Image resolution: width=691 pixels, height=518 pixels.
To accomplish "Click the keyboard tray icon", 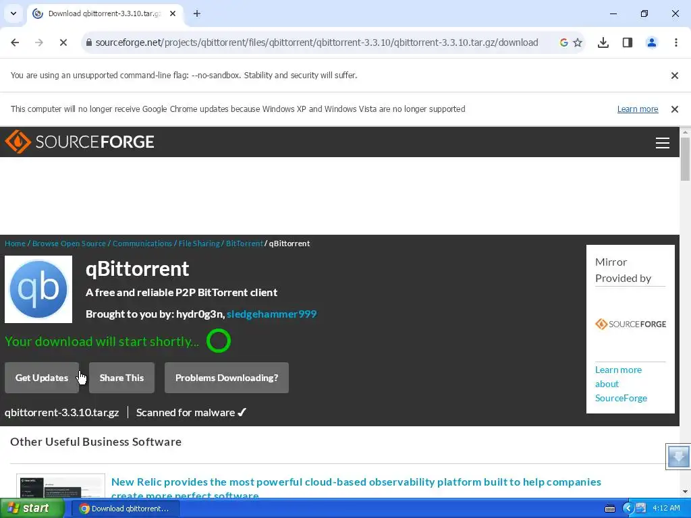I will 610,509.
